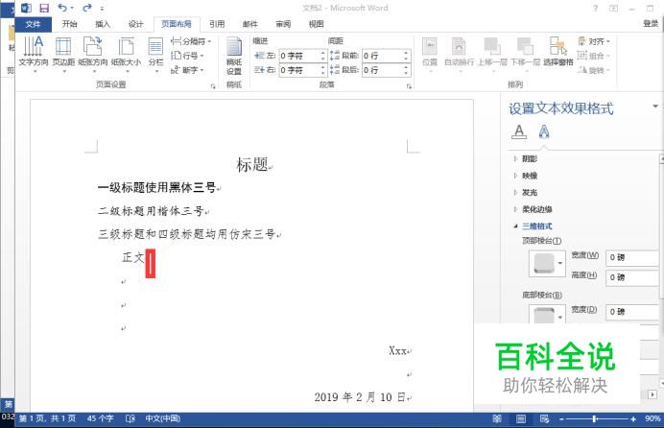This screenshot has height=428, width=664.
Task: Launch the 段落 paragraph dialog launcher
Action: [409, 86]
